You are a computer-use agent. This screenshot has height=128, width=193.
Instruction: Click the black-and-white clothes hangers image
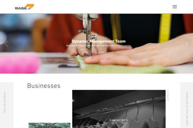119,109
